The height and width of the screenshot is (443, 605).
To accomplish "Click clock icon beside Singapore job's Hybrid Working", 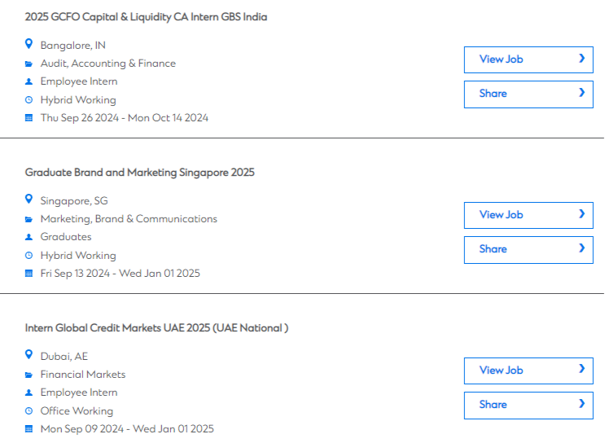I will (x=28, y=256).
